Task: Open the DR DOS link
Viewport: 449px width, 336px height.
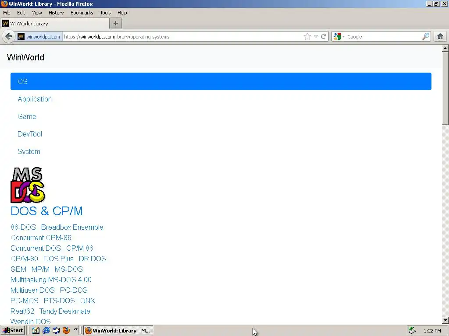Action: 92,259
